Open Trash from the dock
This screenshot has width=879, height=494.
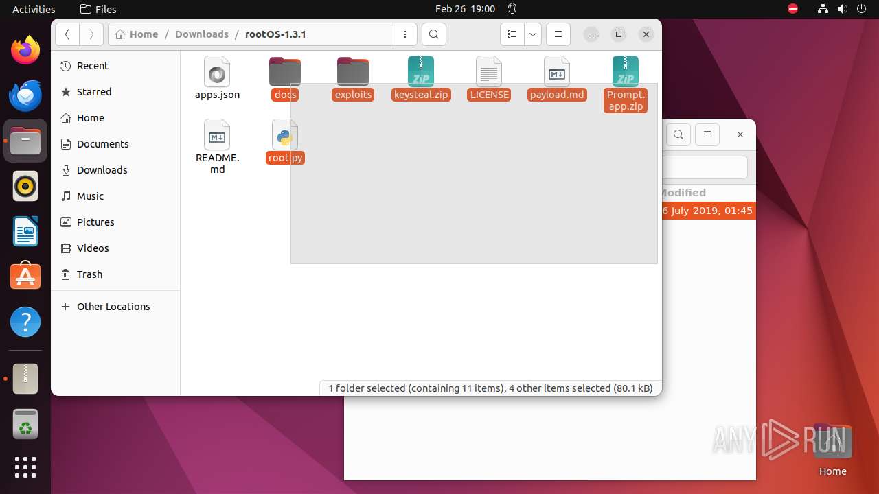[25, 424]
